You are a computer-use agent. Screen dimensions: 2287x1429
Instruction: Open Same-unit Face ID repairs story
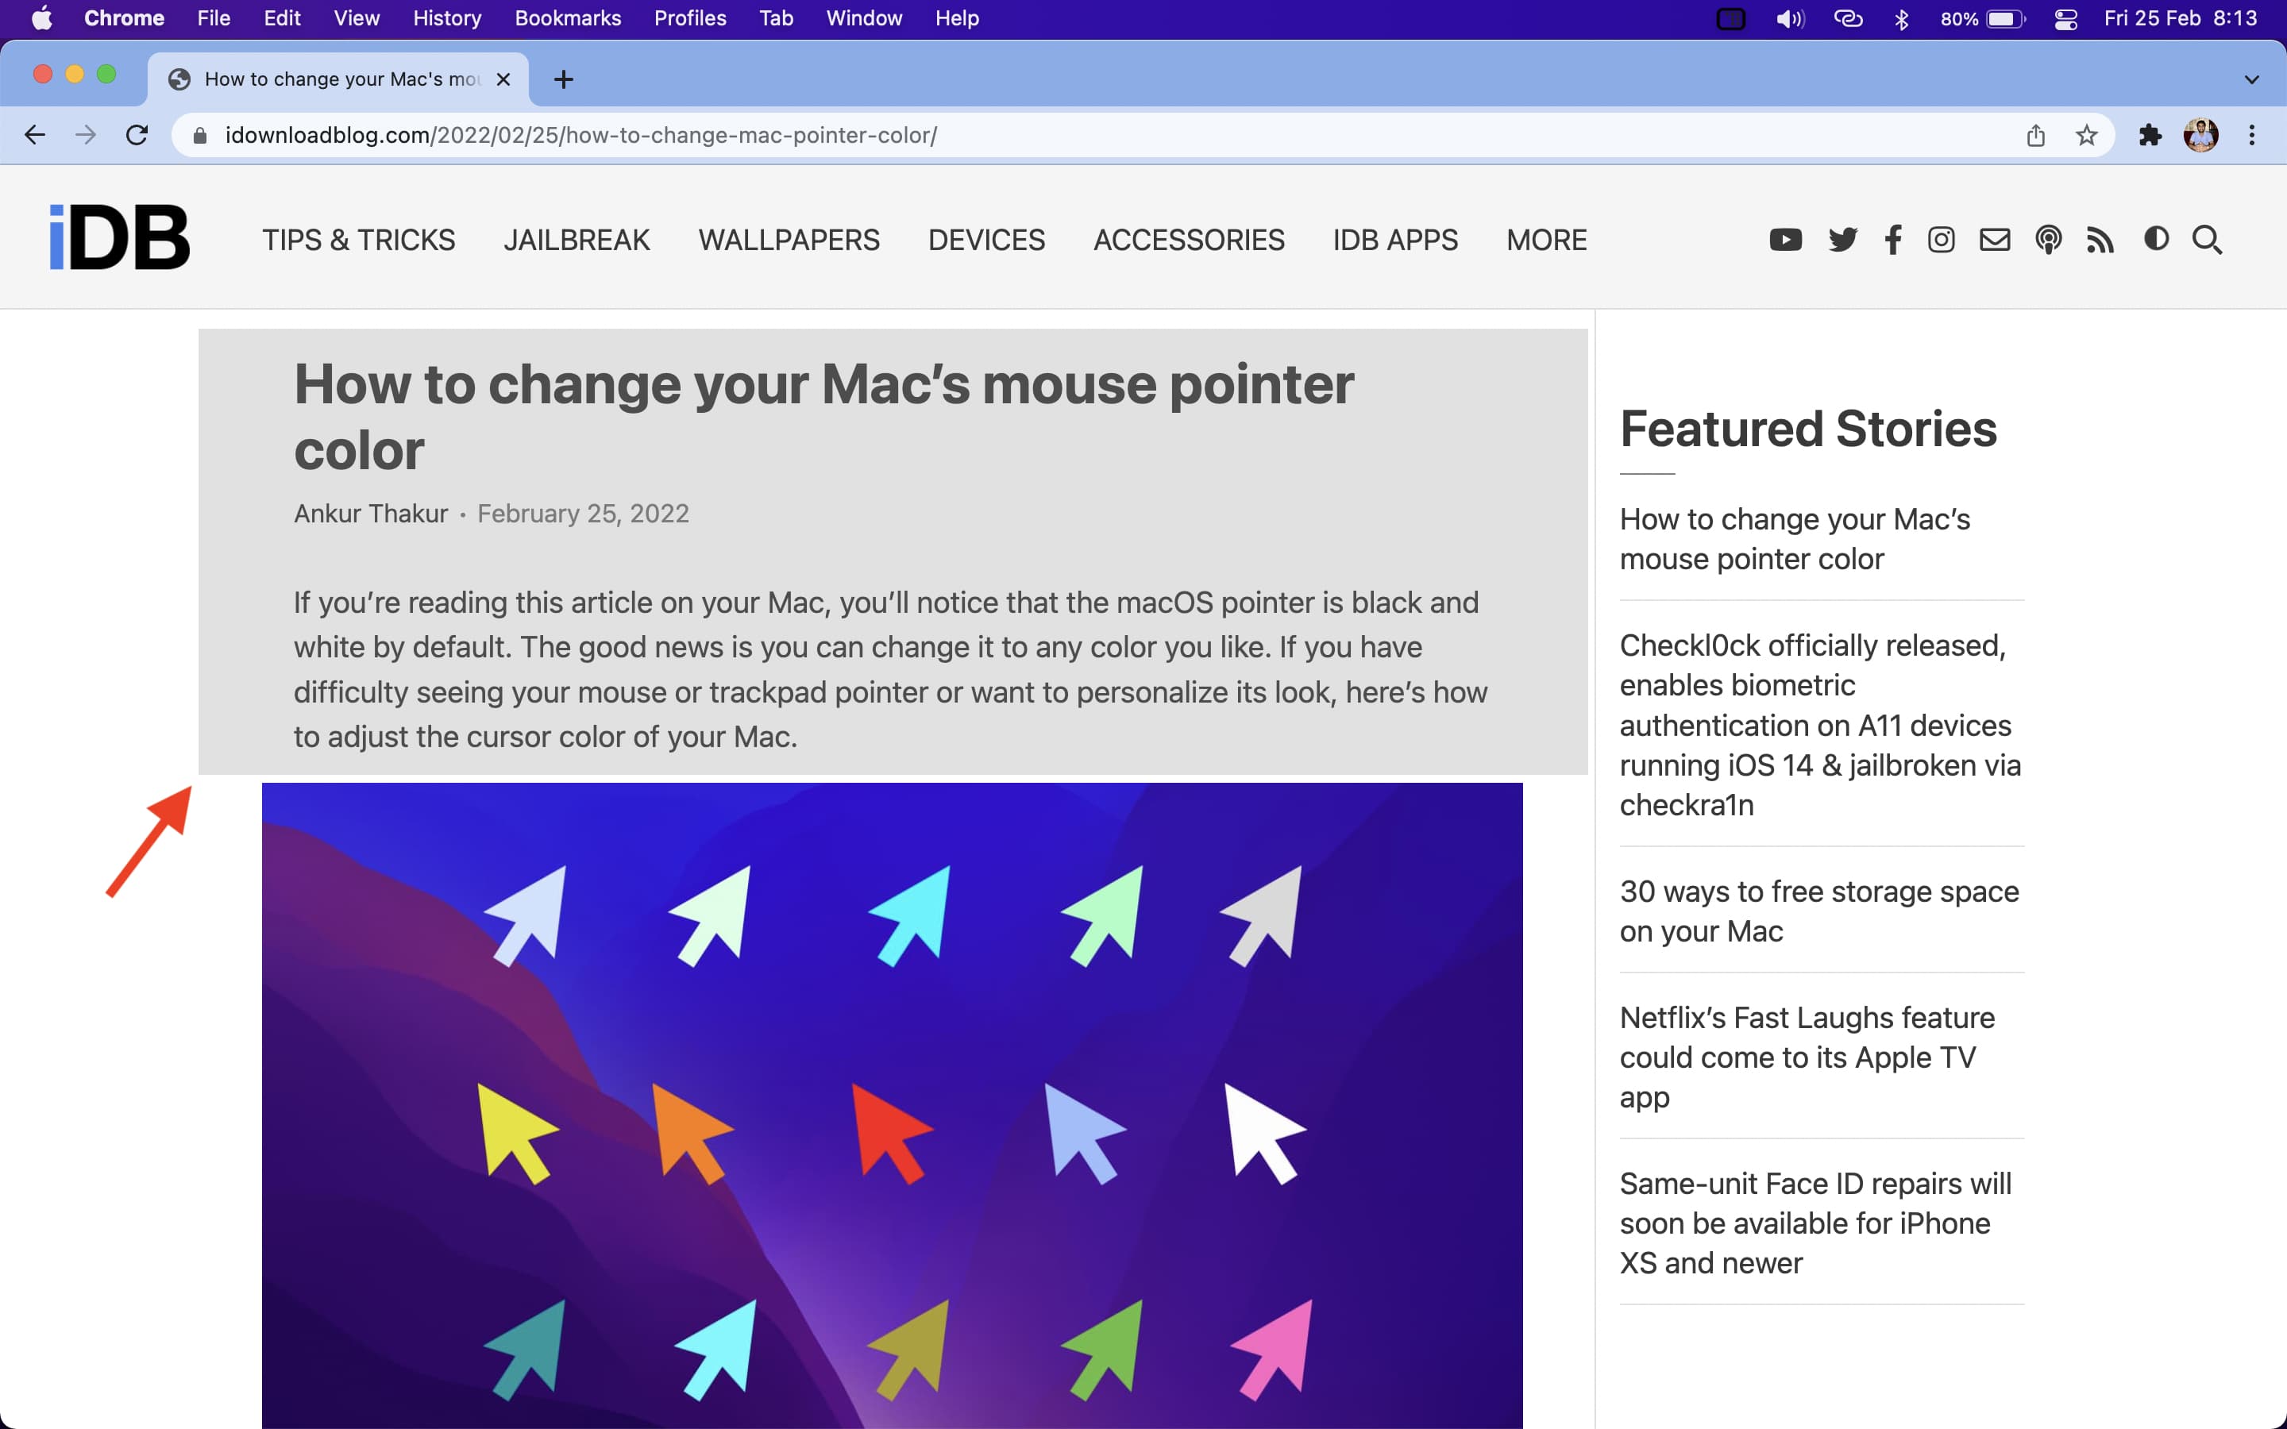point(1815,1223)
